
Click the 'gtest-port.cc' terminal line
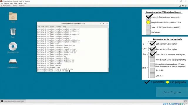click(x=54, y=47)
